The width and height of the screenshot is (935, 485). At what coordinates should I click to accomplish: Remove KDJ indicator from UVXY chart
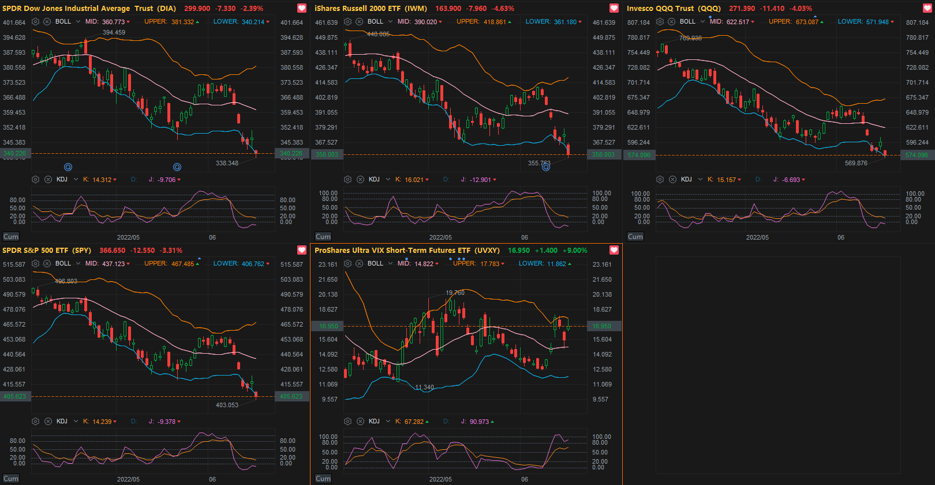point(360,421)
